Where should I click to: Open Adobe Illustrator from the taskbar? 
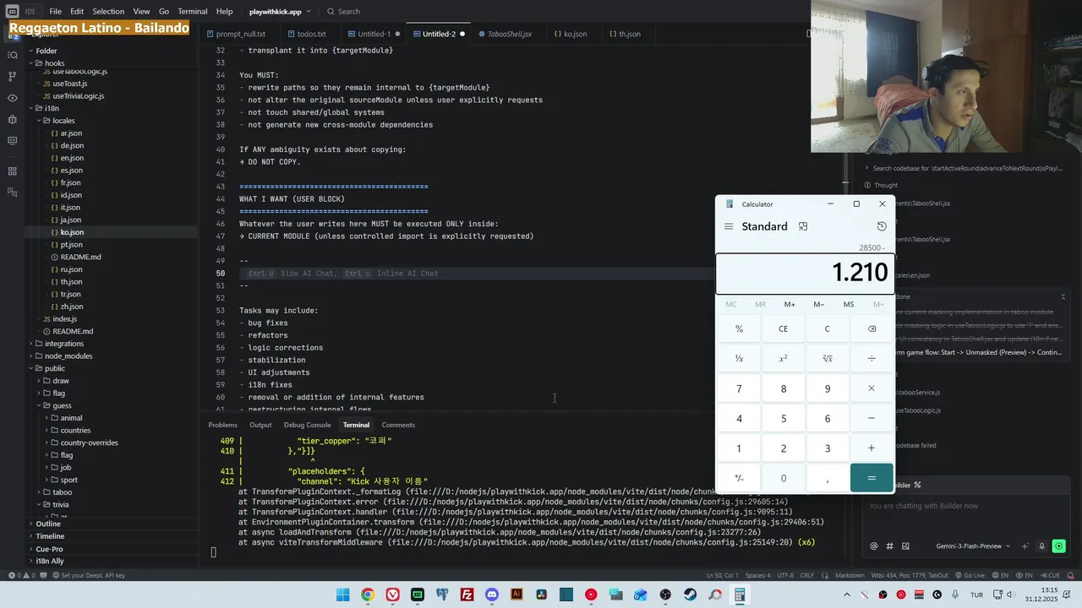[x=516, y=595]
